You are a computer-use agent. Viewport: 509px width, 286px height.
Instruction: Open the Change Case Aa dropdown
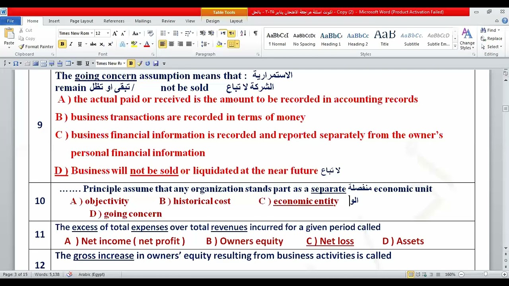click(x=136, y=33)
